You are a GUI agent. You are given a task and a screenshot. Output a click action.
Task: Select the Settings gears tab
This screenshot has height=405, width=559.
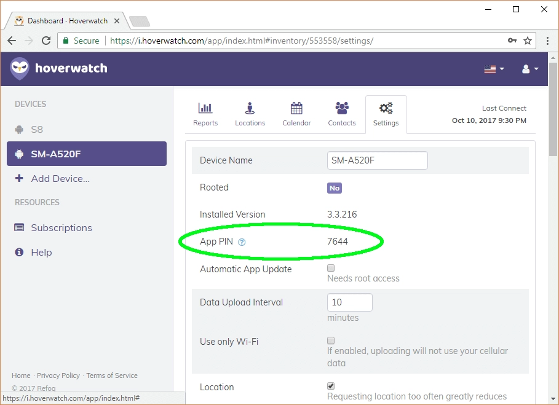386,114
